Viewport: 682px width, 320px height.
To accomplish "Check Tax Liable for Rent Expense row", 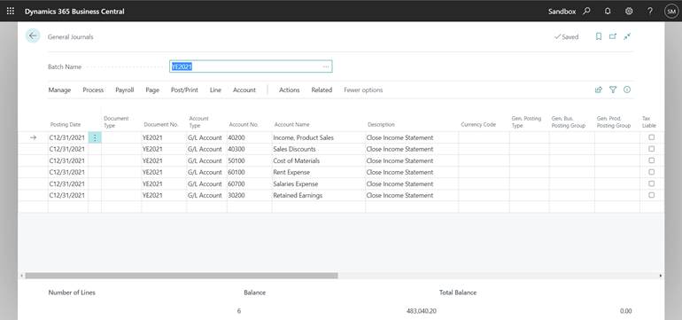I will click(x=651, y=172).
